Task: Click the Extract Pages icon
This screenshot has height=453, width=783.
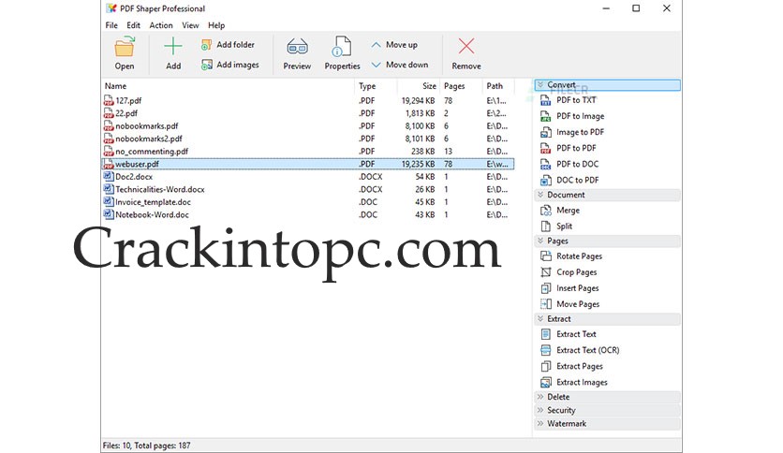Action: (545, 366)
